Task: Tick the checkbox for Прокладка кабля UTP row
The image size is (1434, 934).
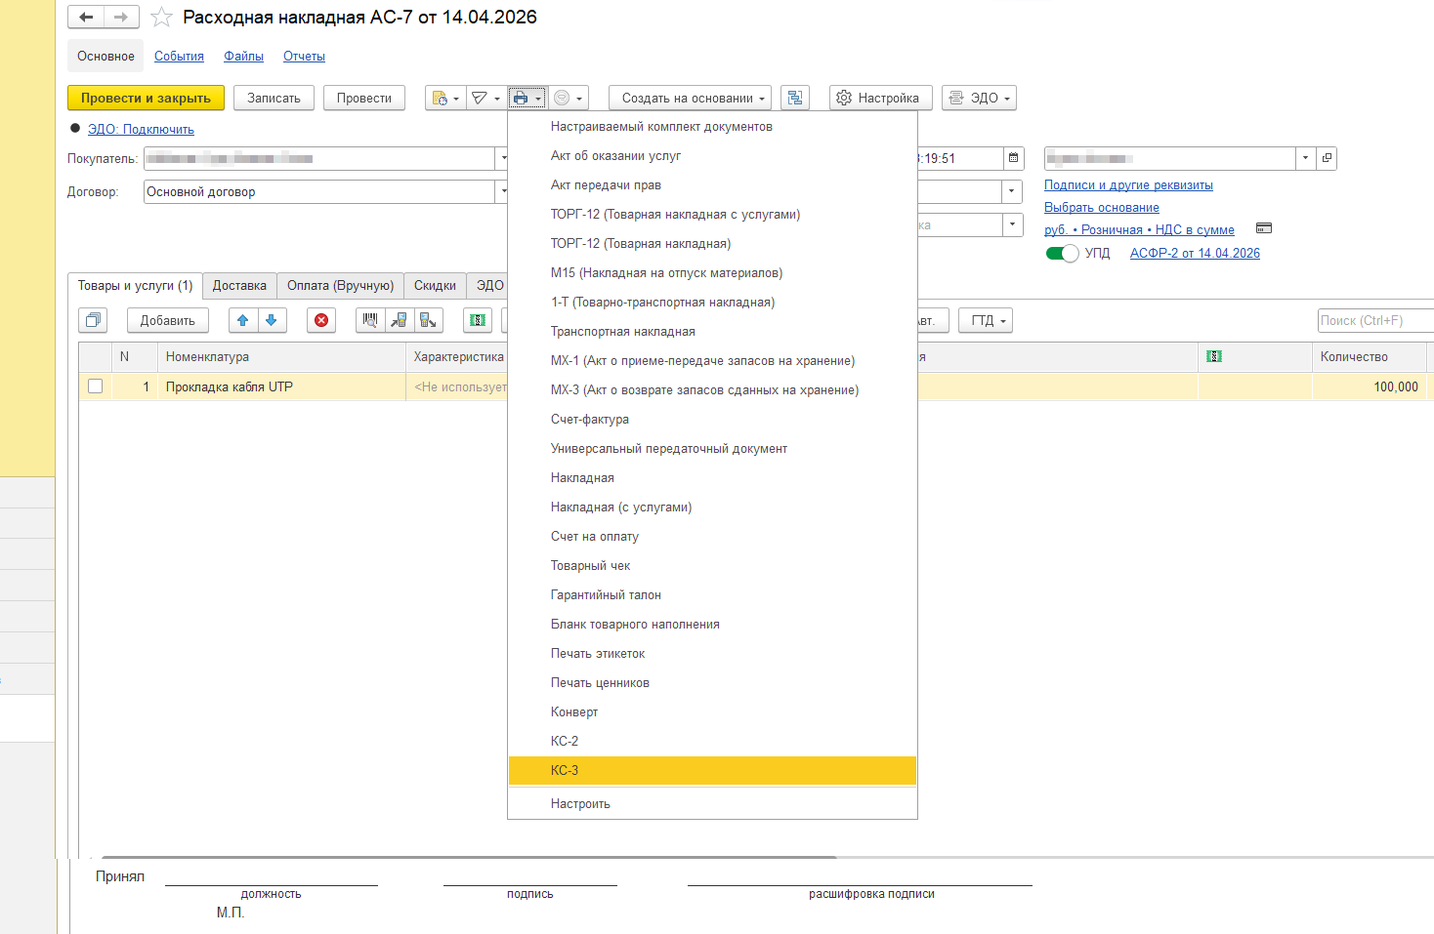Action: pyautogui.click(x=95, y=386)
